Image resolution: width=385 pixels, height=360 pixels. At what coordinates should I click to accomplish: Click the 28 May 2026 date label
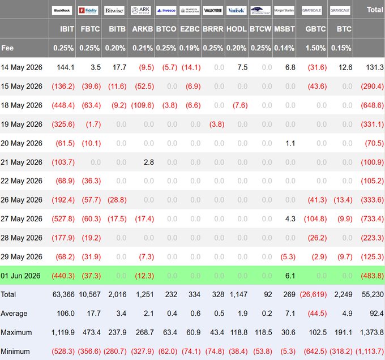click(22, 238)
